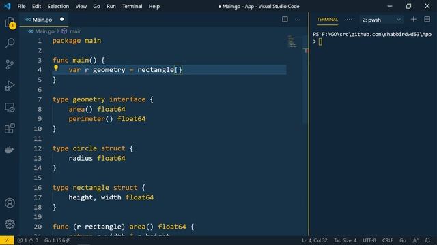This screenshot has height=245, width=437.
Task: Click 'func (r rectangle) area()' on line 20
Action: point(103,227)
